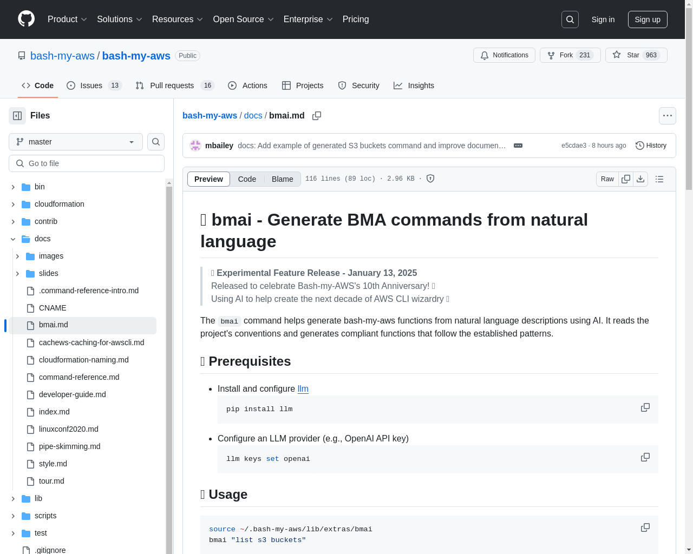Expand the slides folder chevron
693x554 pixels.
[x=17, y=273]
